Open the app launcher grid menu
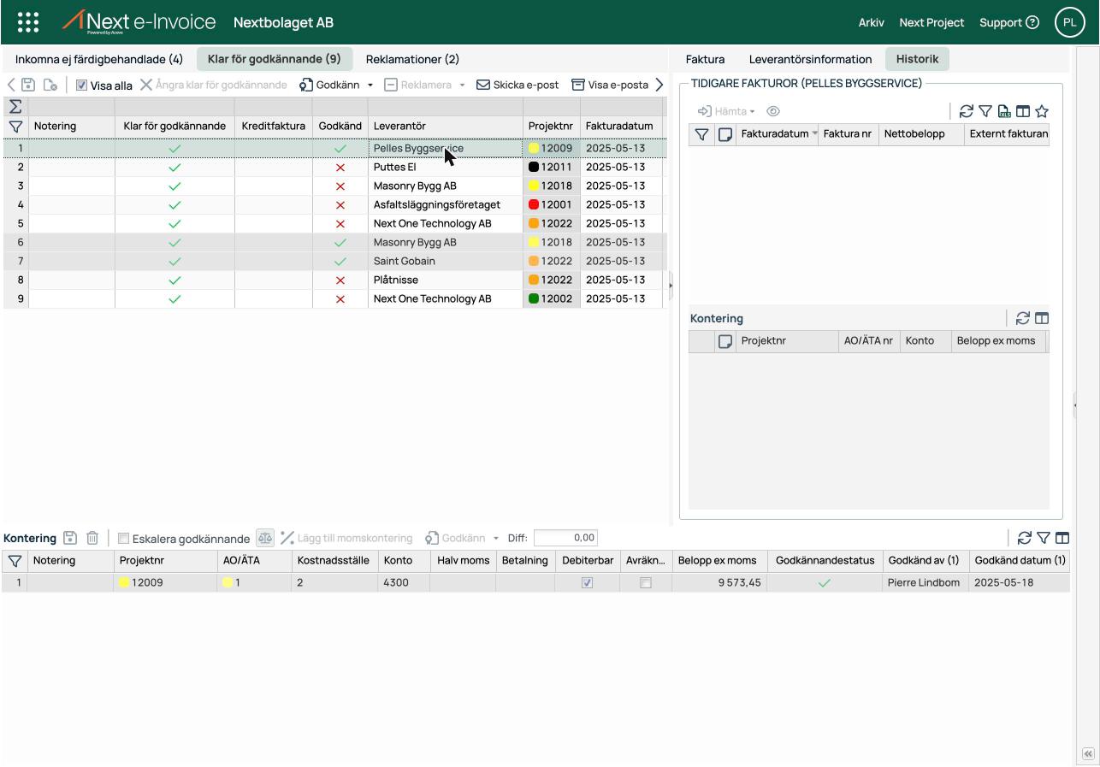The height and width of the screenshot is (767, 1100). pyautogui.click(x=28, y=22)
